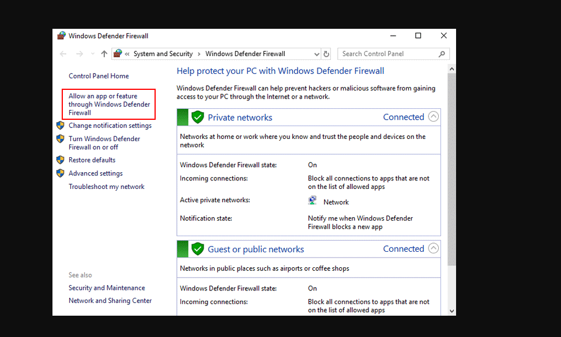
Task: Maximize the Windows Defender Firewall window
Action: (418, 36)
